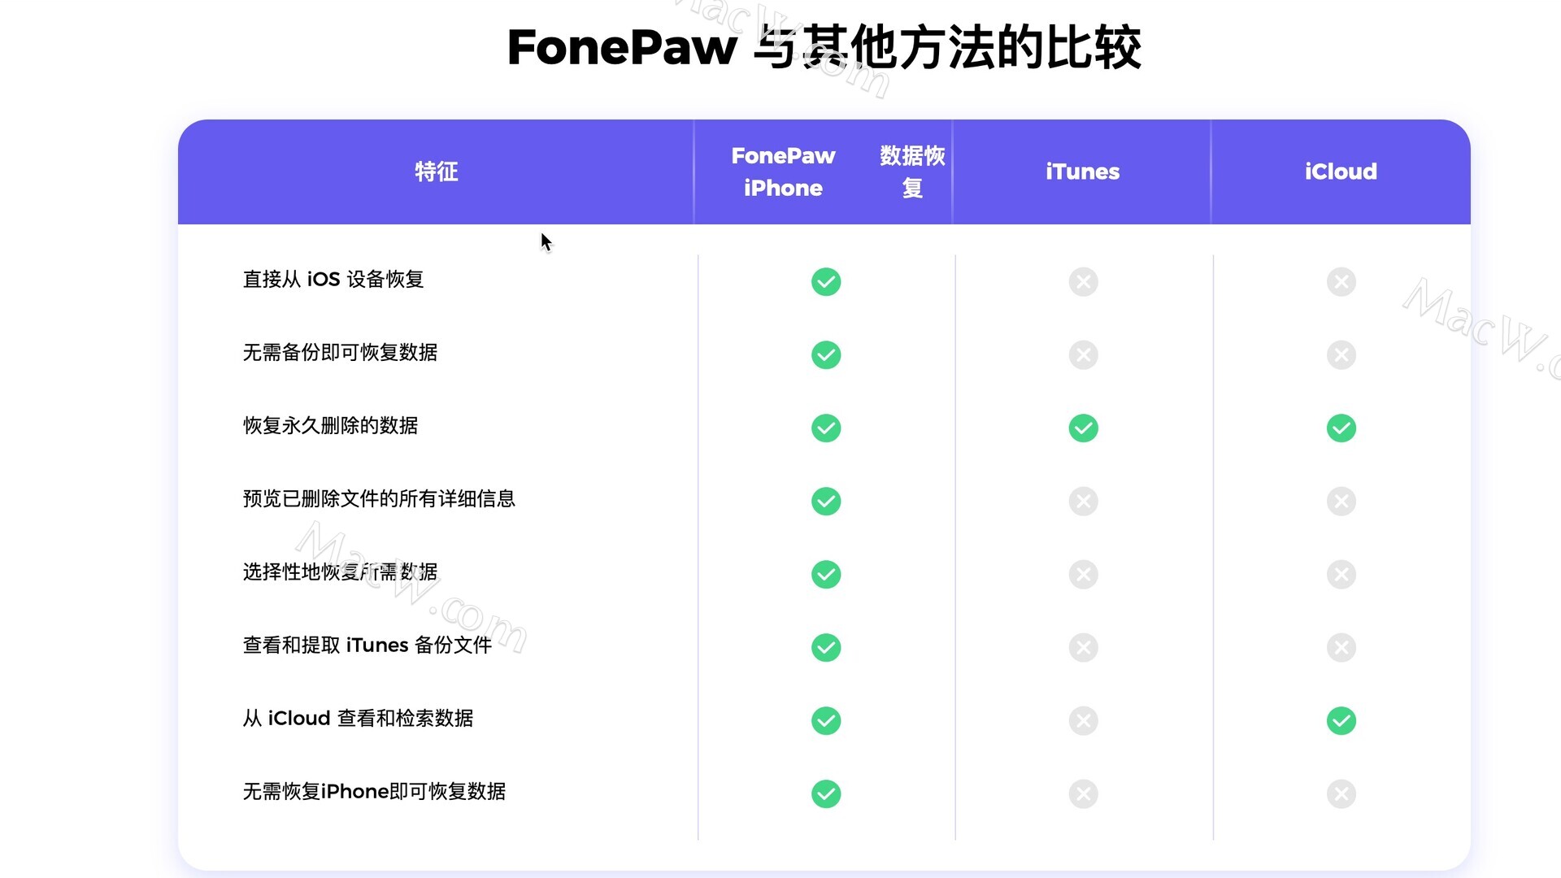Click iTunes gray X for 直接从 iOS 设备恢复
This screenshot has height=878, width=1561.
tap(1083, 282)
